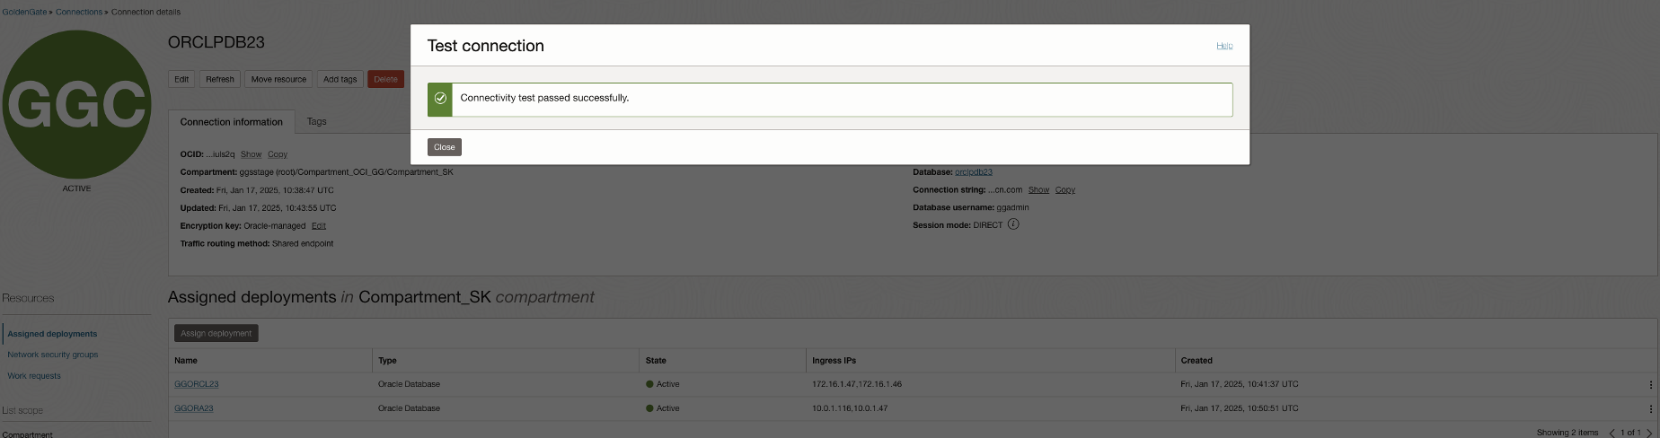Copy the Connection string

click(1065, 190)
